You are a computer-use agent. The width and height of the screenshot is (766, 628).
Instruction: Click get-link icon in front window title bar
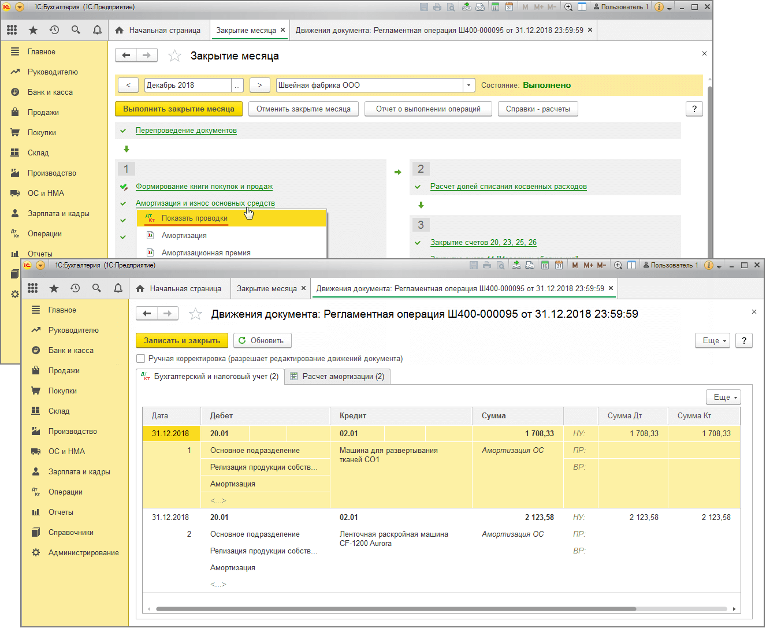click(516, 265)
